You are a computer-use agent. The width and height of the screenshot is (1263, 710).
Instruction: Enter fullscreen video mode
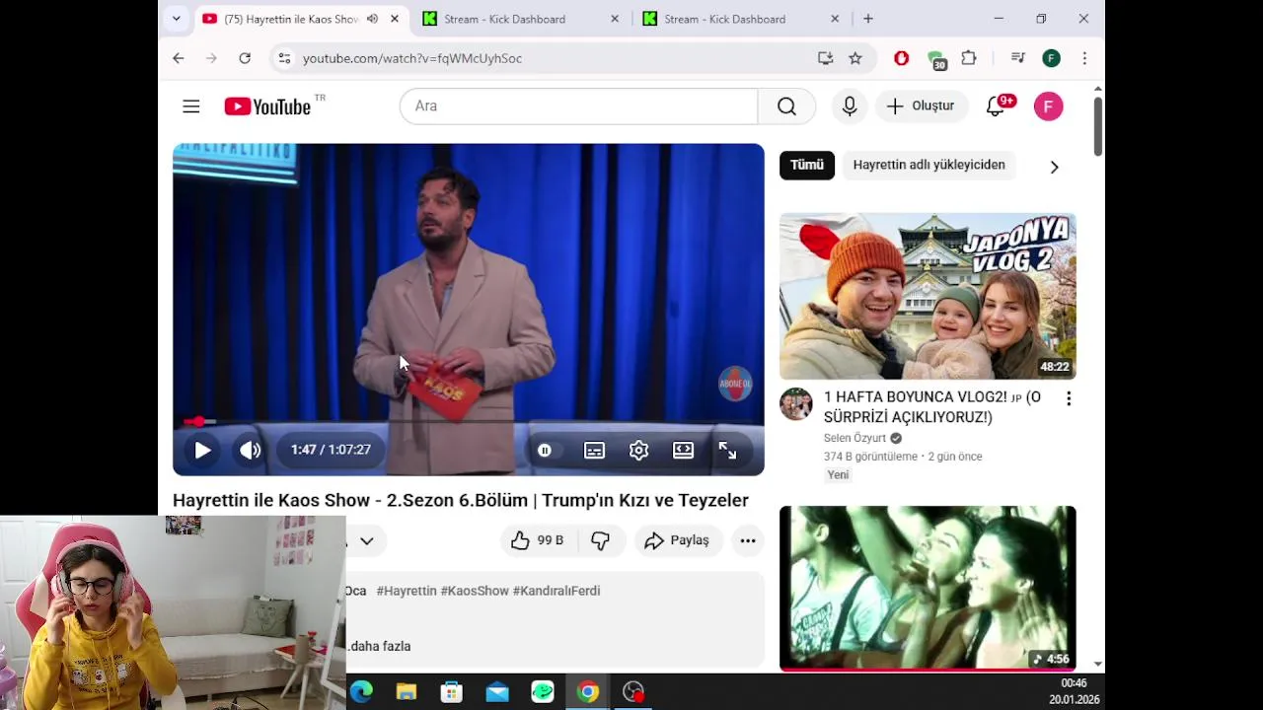(x=727, y=451)
